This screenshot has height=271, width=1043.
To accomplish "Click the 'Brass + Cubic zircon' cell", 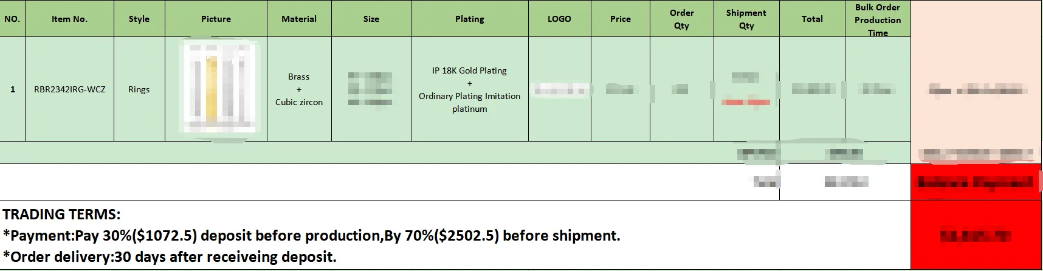I will click(299, 89).
